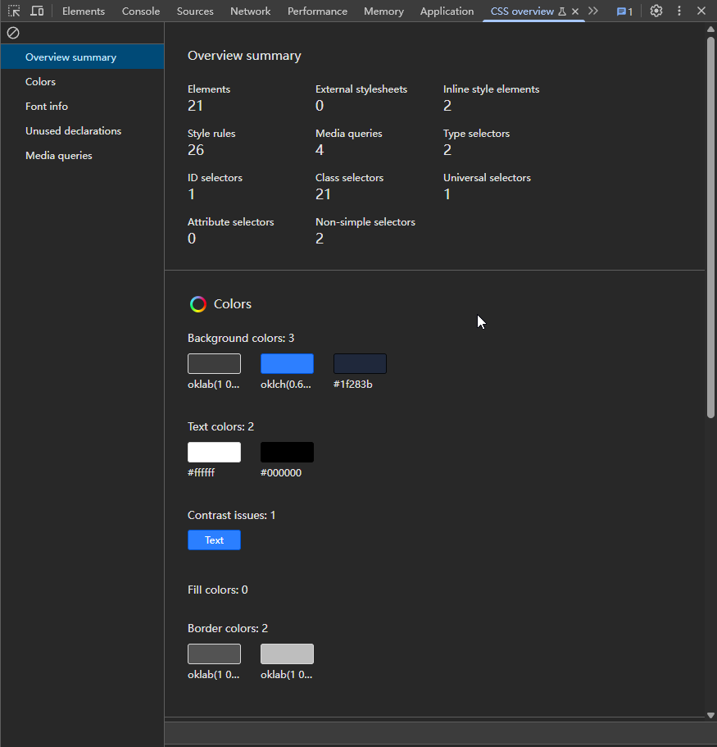Go to Unused declarations in sidebar
This screenshot has height=747, width=717.
73,131
